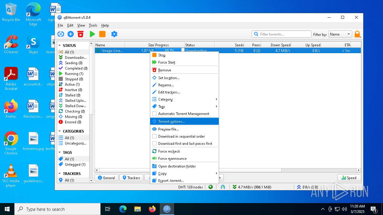The height and width of the screenshot is (215, 383).
Task: Click download speed indicator in status bar
Action: click(252, 187)
